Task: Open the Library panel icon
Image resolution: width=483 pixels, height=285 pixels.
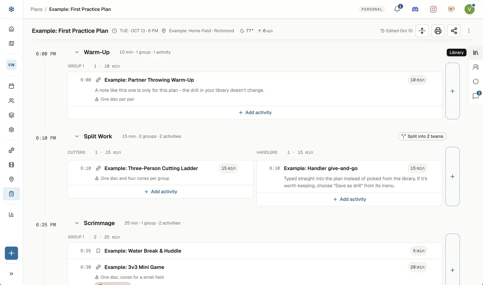Action: 476,53
